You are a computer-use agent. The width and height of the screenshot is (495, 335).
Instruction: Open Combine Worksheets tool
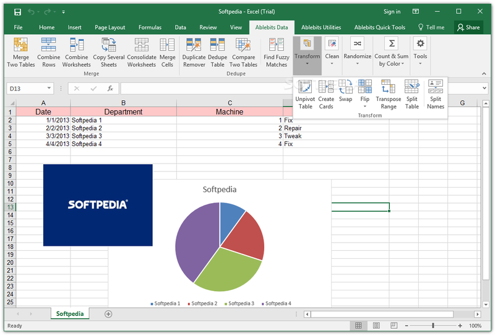(x=76, y=52)
